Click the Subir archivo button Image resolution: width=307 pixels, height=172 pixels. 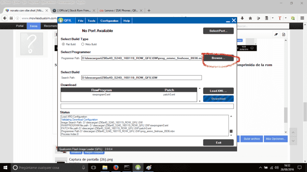point(252,139)
